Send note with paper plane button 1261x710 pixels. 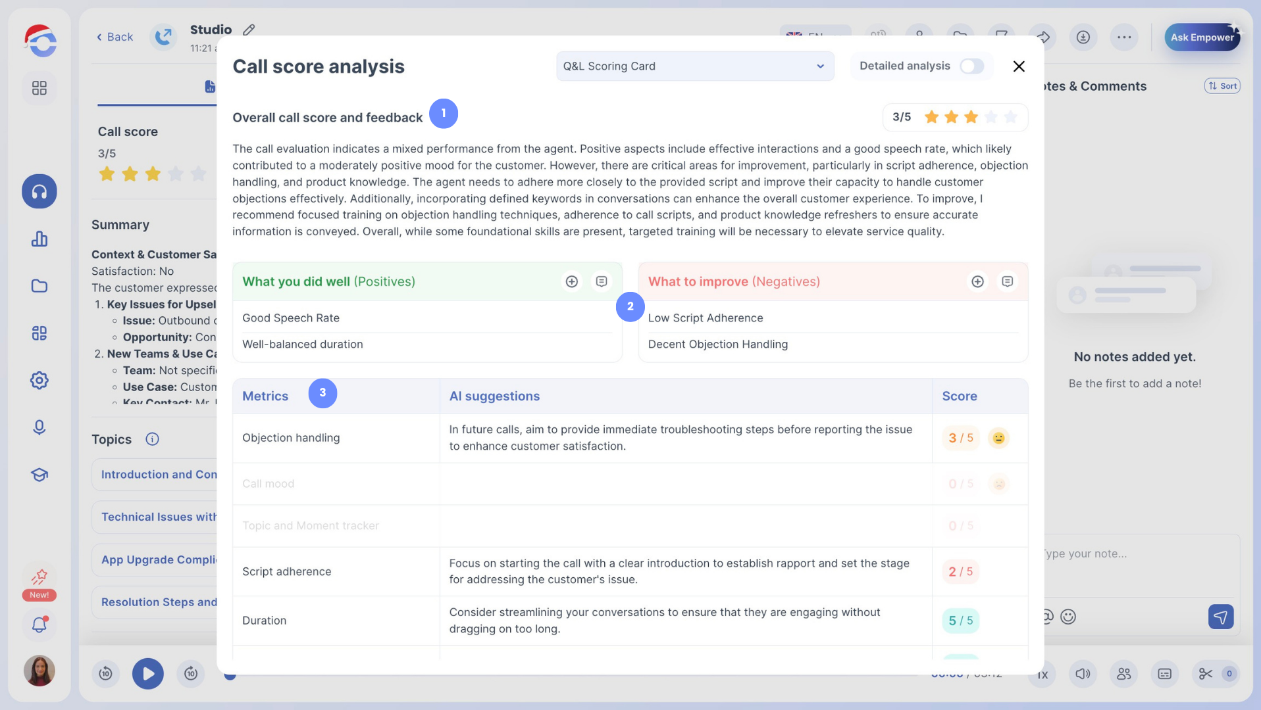[1220, 617]
